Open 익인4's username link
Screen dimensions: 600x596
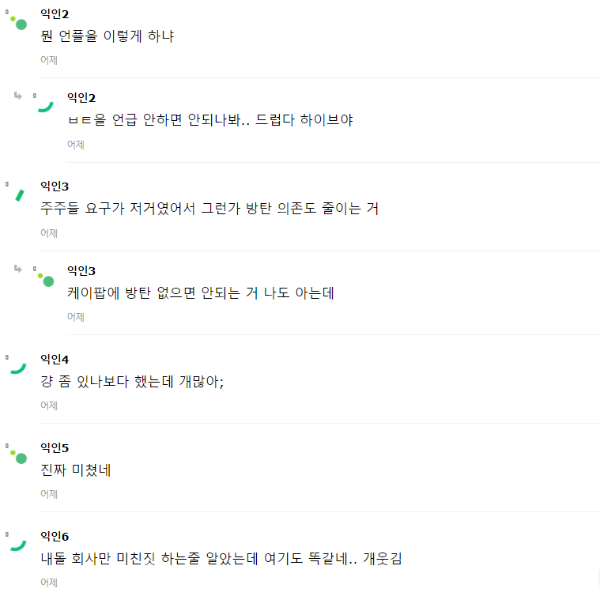pyautogui.click(x=55, y=360)
